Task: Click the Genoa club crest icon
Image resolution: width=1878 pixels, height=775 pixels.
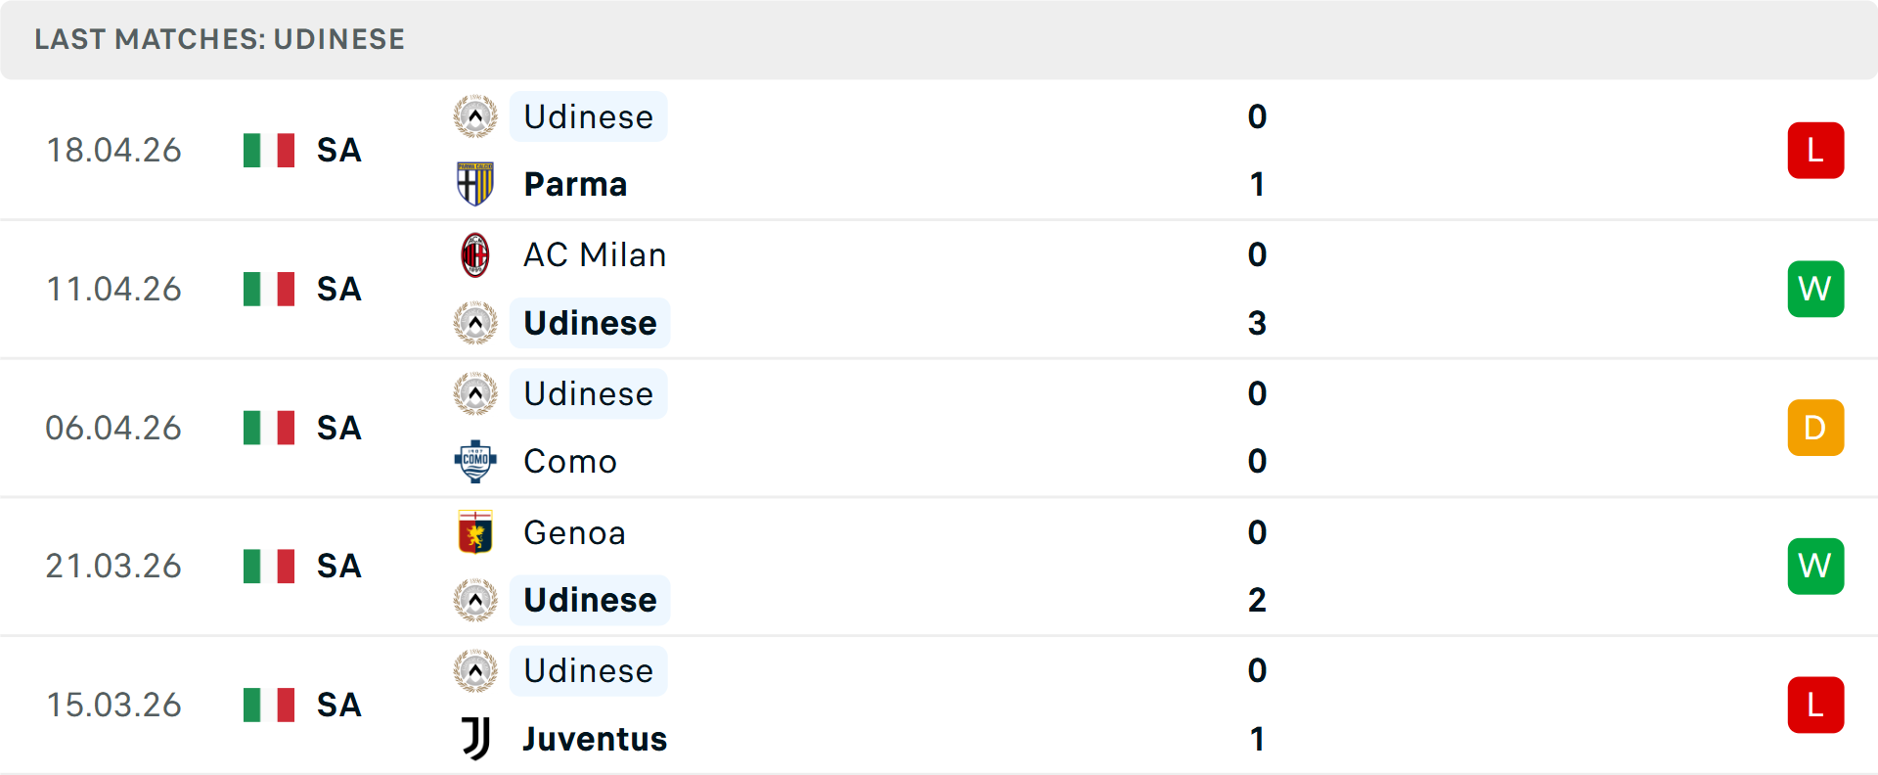Action: [475, 532]
